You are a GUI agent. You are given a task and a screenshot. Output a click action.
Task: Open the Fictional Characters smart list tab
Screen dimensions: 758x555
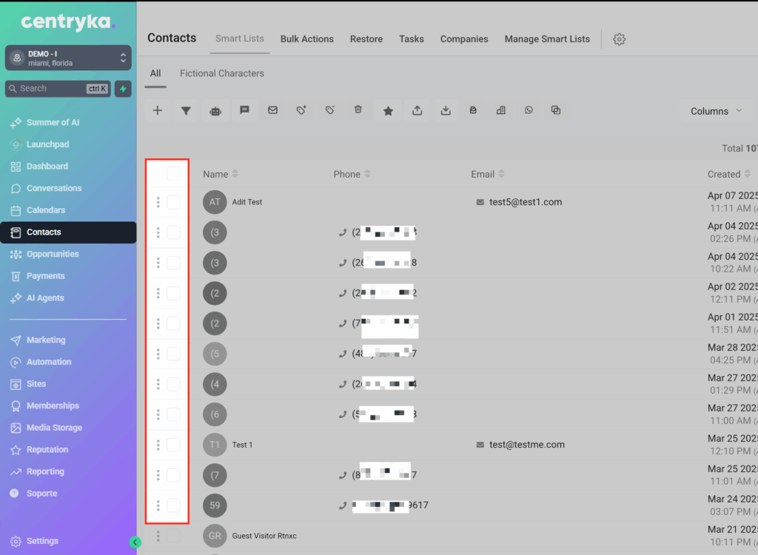point(222,73)
